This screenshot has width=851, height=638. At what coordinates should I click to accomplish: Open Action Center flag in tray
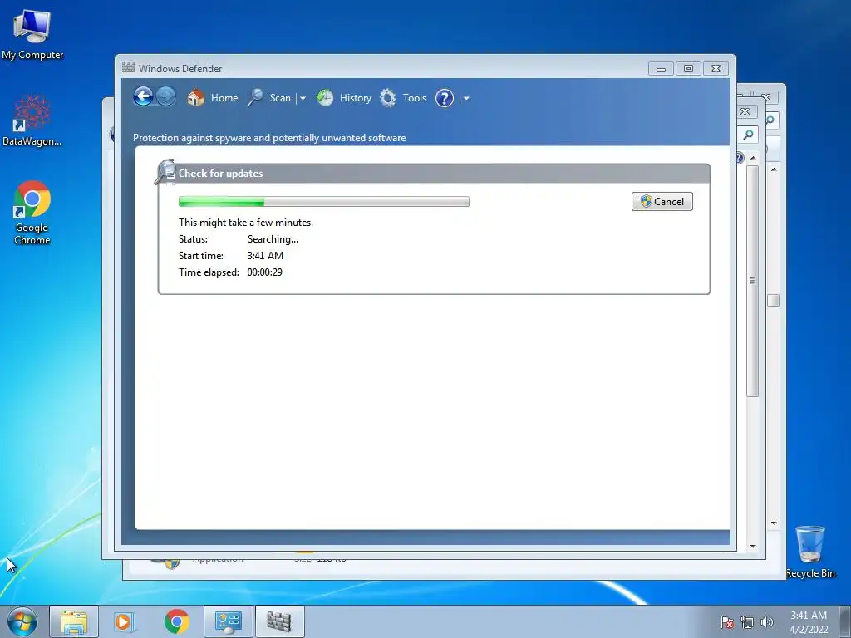coord(727,622)
